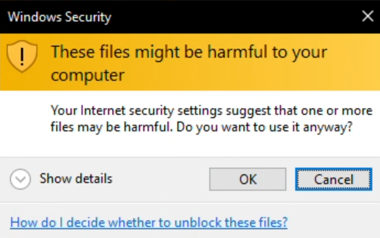Click the "Your Internet security settings" message line

[x=211, y=110]
